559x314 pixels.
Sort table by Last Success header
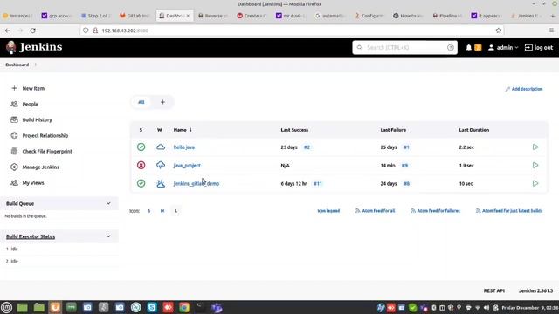(294, 130)
